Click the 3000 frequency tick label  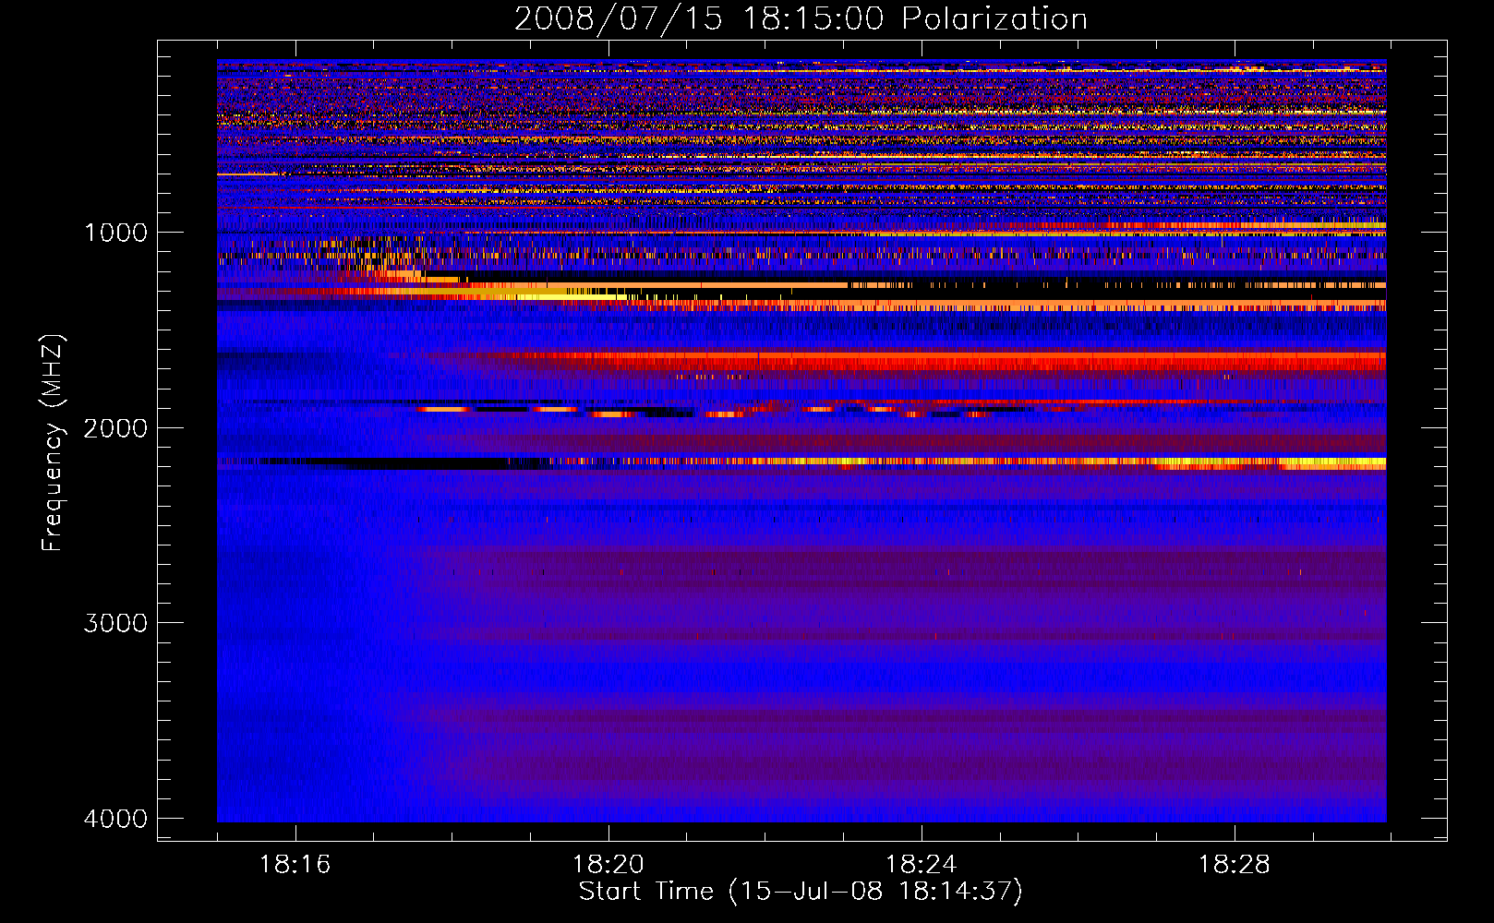coord(115,623)
